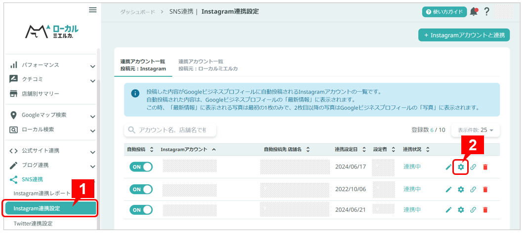Expand the 公式サイト連携 menu chevron
The width and height of the screenshot is (524, 234).
pos(92,152)
